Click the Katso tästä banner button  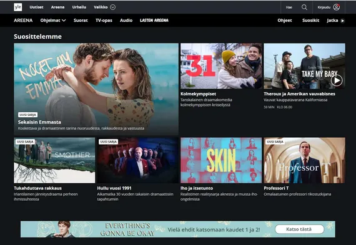(x=299, y=229)
